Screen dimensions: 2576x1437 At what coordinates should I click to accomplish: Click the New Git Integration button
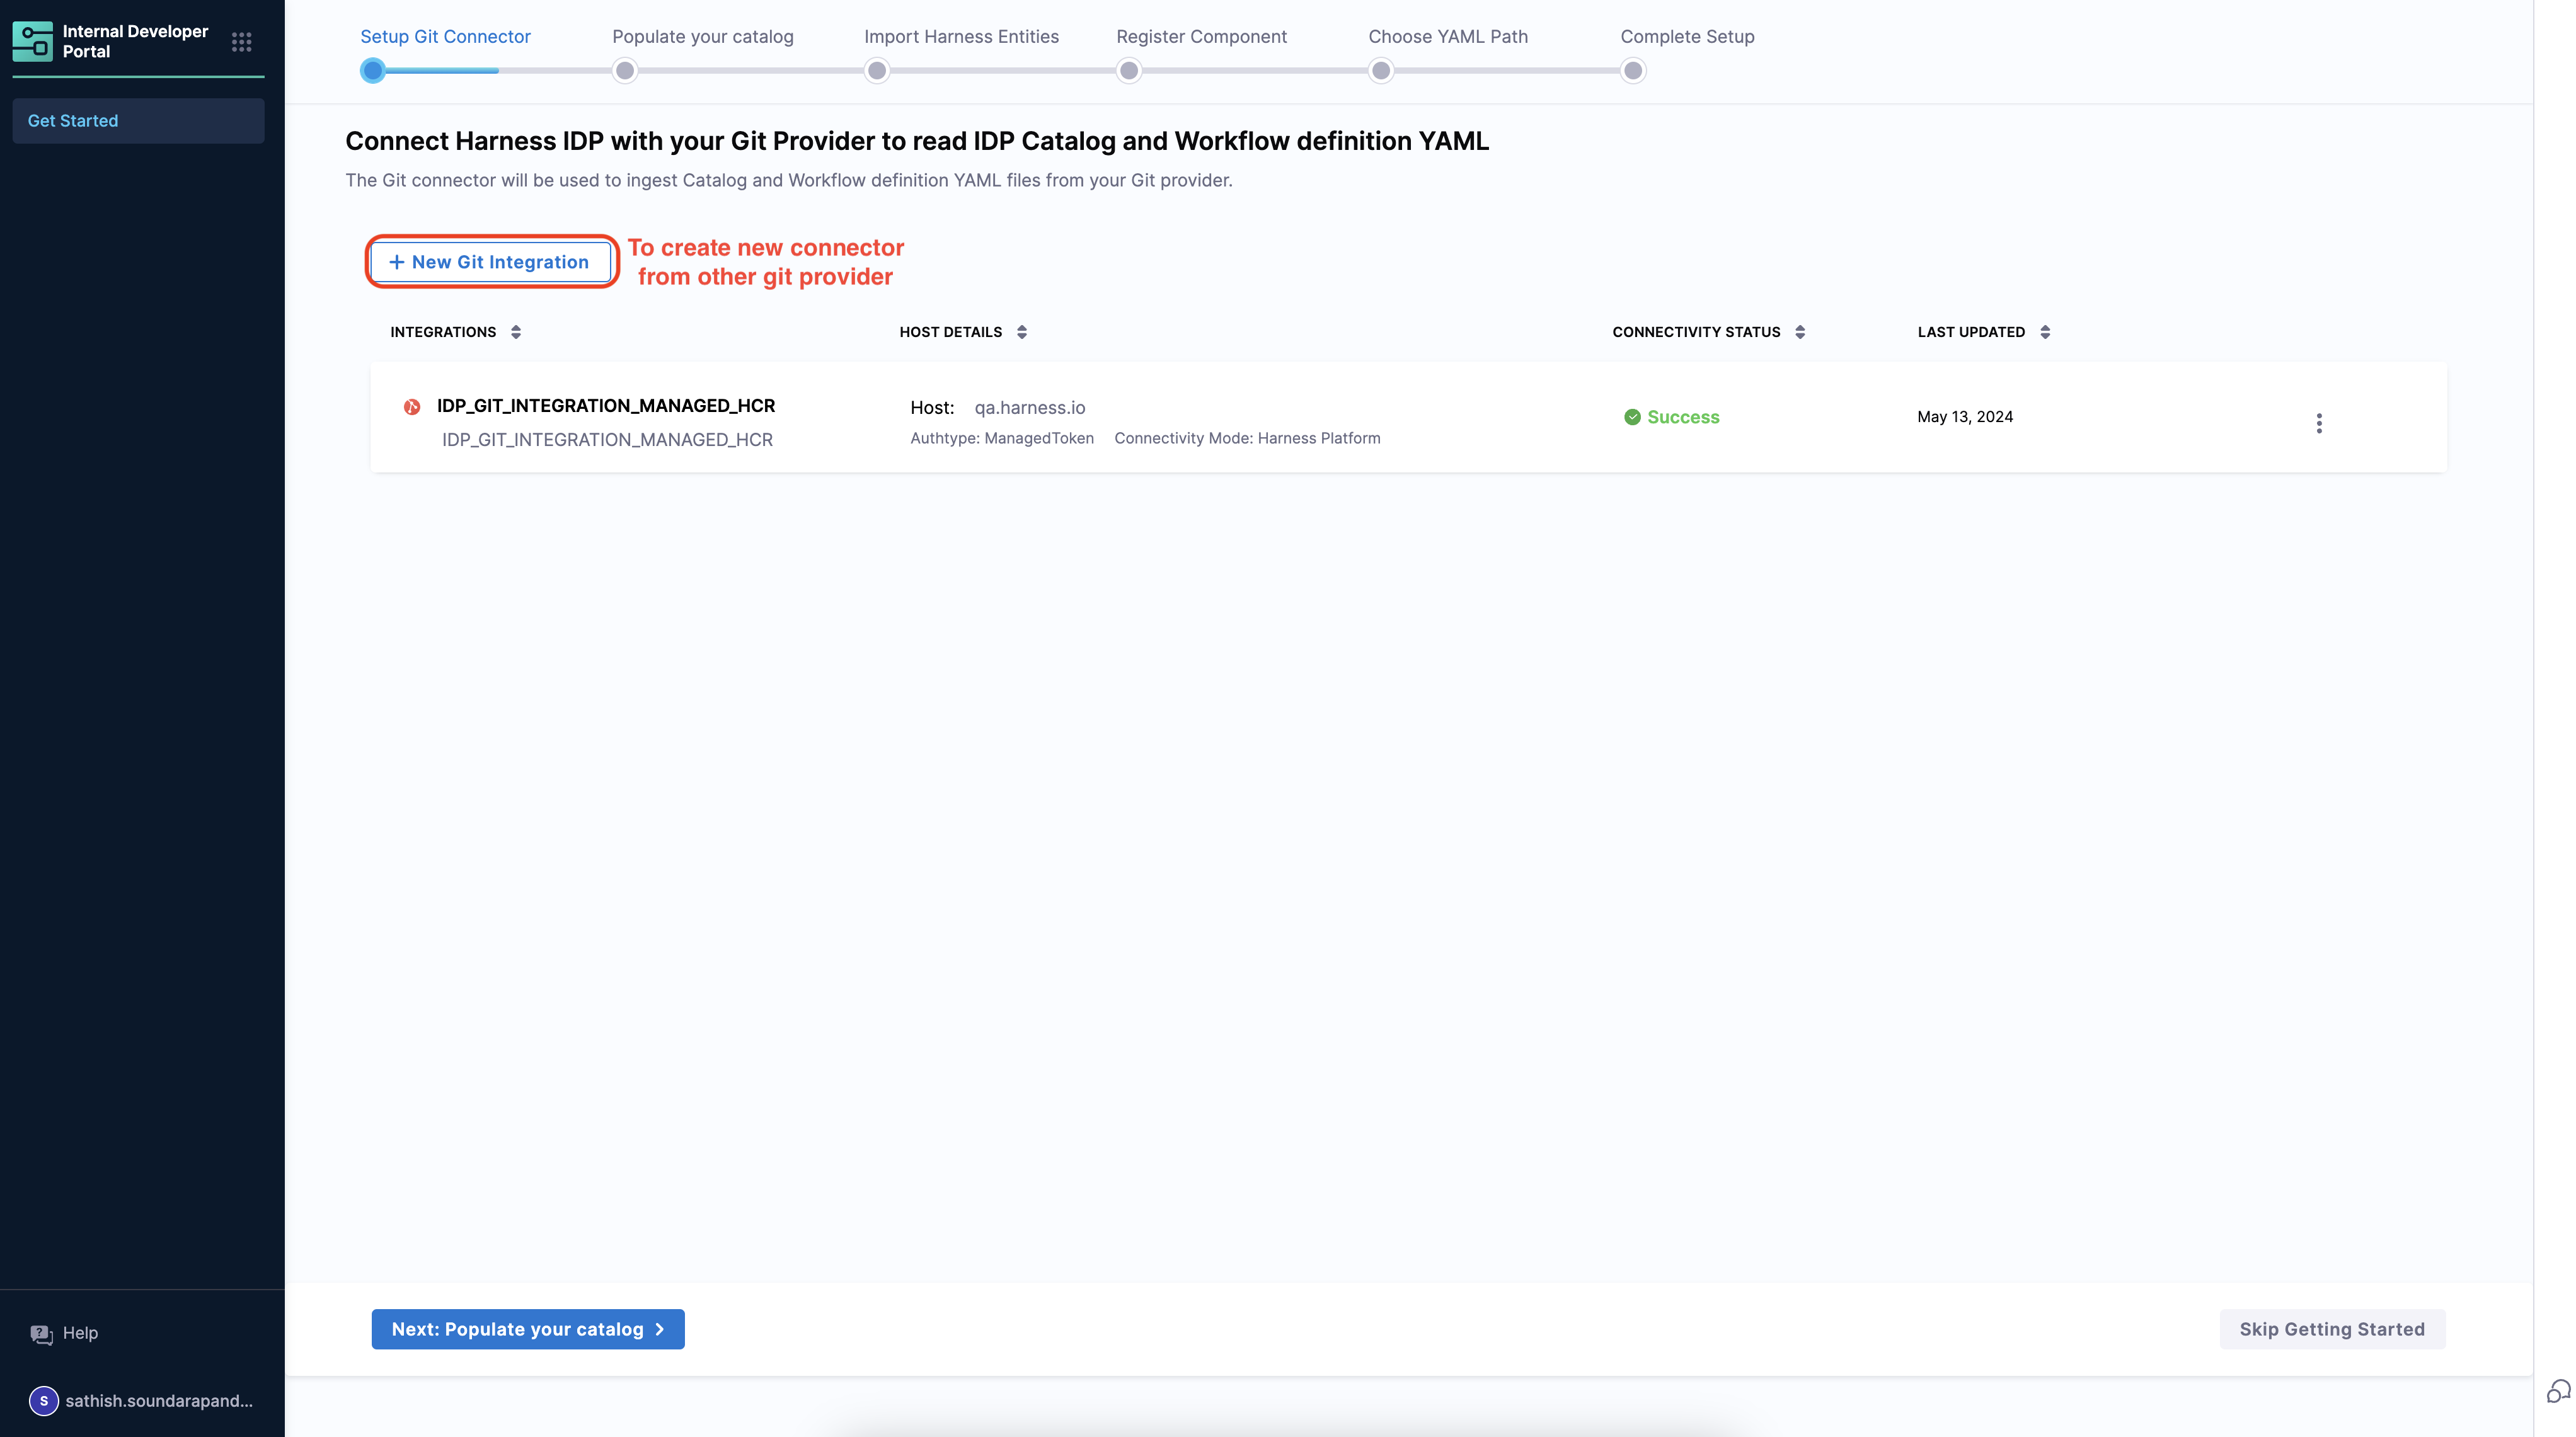coord(490,262)
